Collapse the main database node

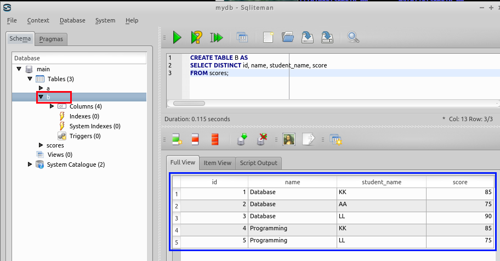click(19, 69)
